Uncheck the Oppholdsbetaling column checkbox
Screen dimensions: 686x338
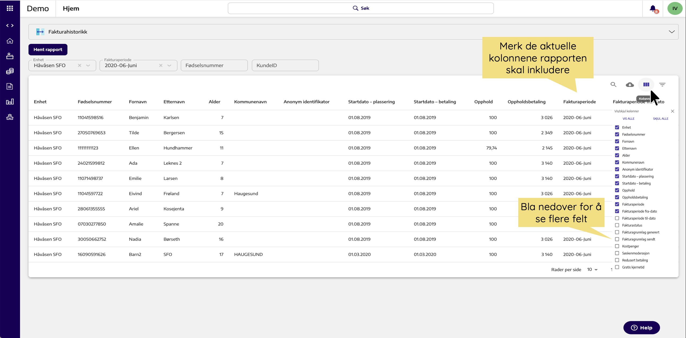pos(617,197)
